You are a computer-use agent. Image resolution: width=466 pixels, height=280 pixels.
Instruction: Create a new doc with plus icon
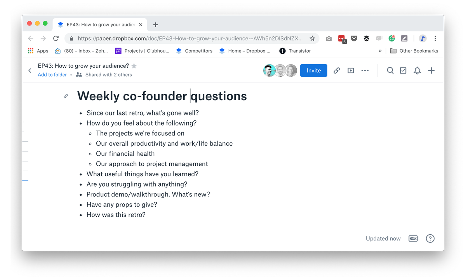point(431,70)
